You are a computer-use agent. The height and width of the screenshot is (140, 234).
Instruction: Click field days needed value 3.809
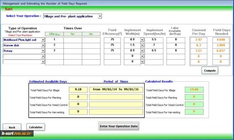(221, 46)
